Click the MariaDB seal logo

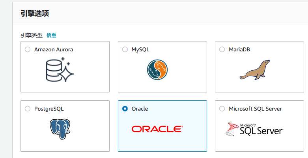pyautogui.click(x=255, y=70)
